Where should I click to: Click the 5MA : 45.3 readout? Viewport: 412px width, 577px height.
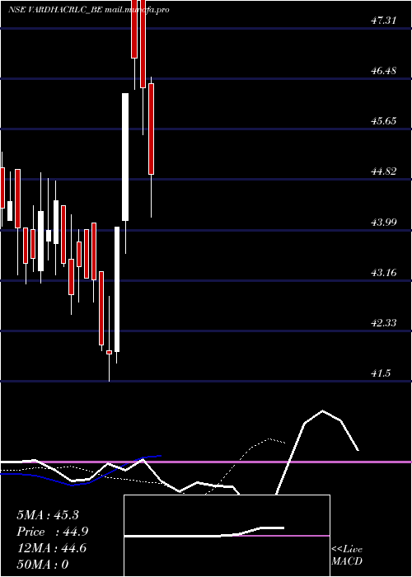(48, 515)
